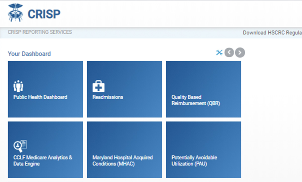Click the CCLF magnifier document icon
Viewport: 302px width, 182px height.
pyautogui.click(x=20, y=146)
